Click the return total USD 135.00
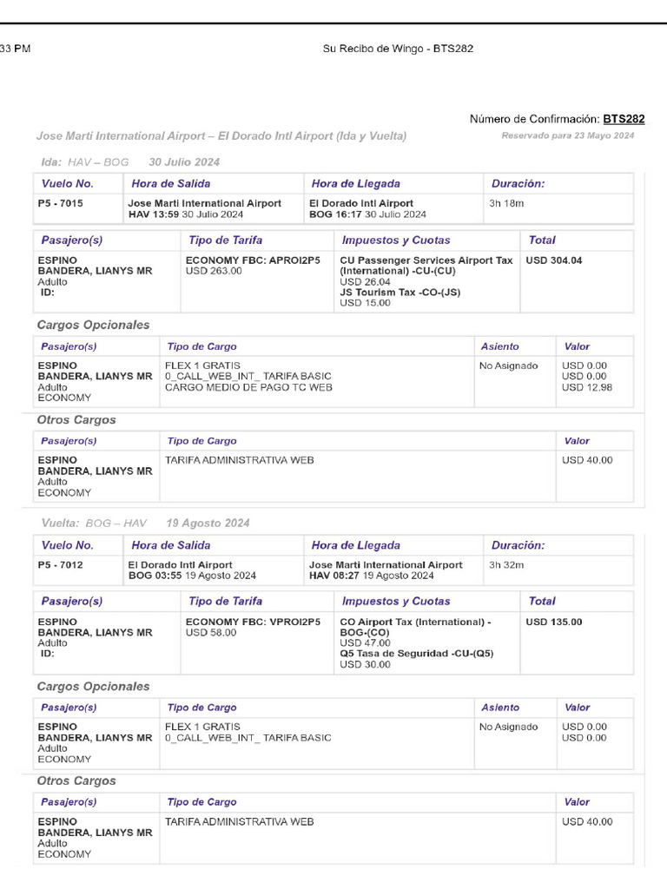667x889 pixels. (x=554, y=622)
